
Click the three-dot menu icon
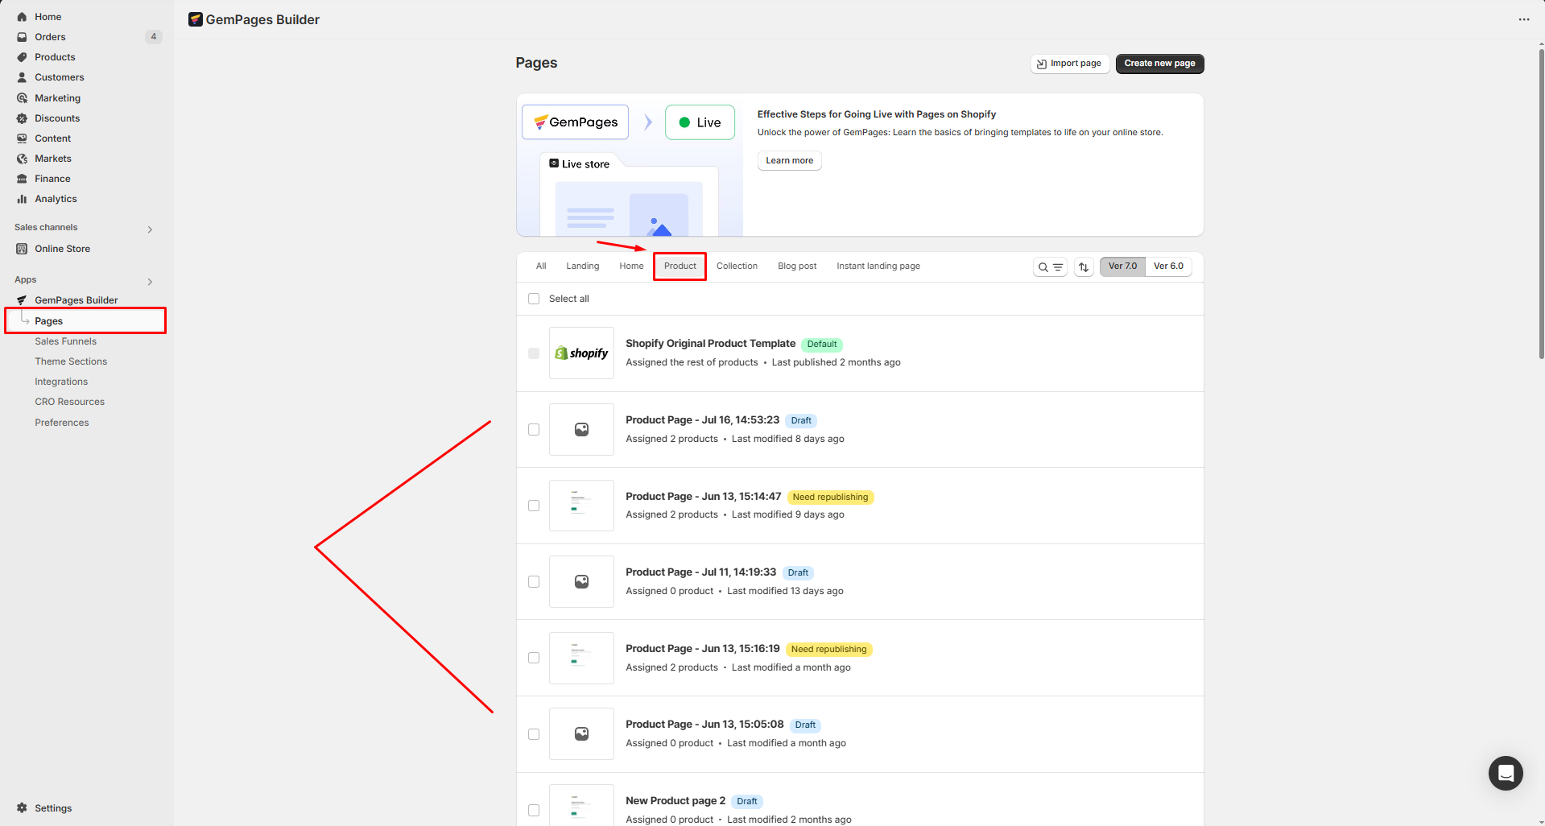pyautogui.click(x=1523, y=19)
